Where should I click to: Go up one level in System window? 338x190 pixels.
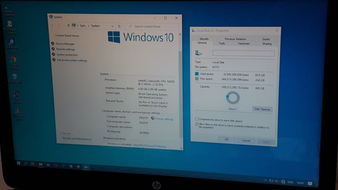(x=68, y=26)
